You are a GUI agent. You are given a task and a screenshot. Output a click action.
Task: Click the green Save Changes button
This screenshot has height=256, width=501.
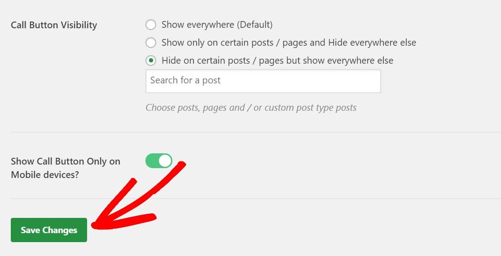pos(49,230)
